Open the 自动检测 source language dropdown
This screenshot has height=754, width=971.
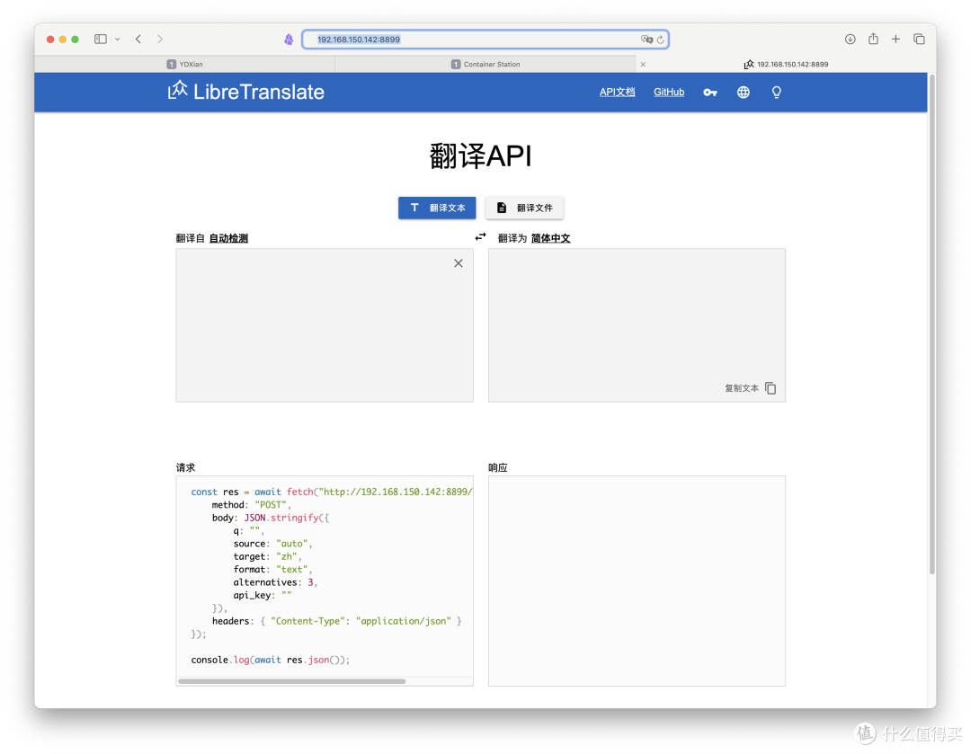click(228, 238)
